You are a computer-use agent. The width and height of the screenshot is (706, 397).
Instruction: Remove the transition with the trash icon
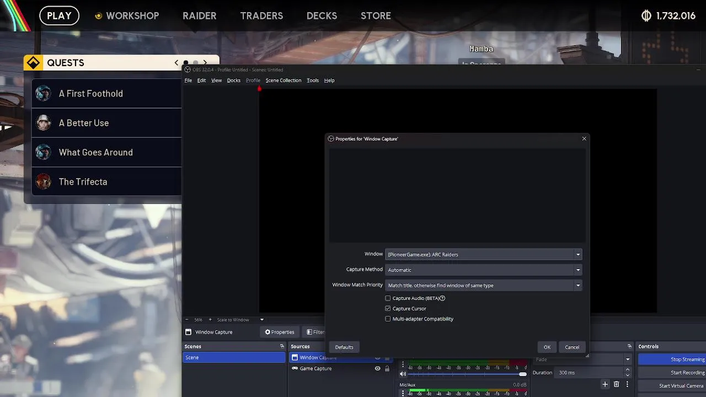pyautogui.click(x=616, y=384)
